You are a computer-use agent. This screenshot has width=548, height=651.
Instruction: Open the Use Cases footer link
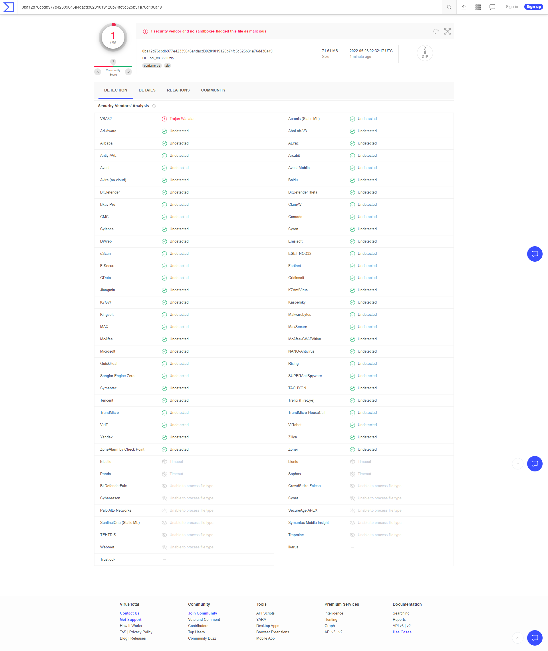(x=402, y=632)
